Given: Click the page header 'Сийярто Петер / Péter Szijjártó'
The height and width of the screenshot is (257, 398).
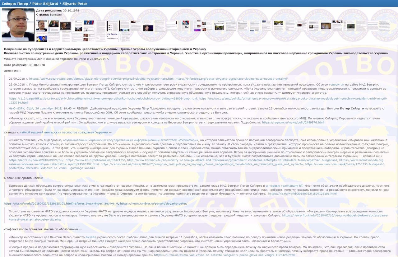Looking at the screenshot, I should (44, 4).
